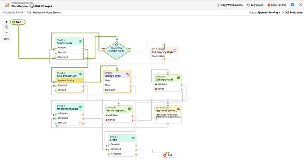Click the stage icon on CAB Evaluation node
This screenshot has width=304, height=160.
(80, 74)
